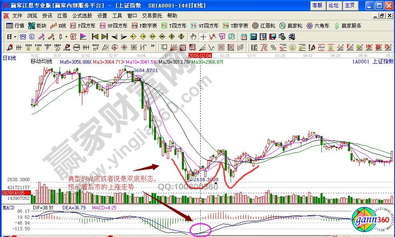Open the 行情 market quotes view
The image size is (395, 237).
coord(15,26)
